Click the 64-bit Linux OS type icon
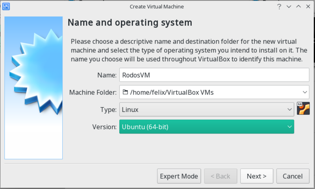315x189 pixels. 303,109
